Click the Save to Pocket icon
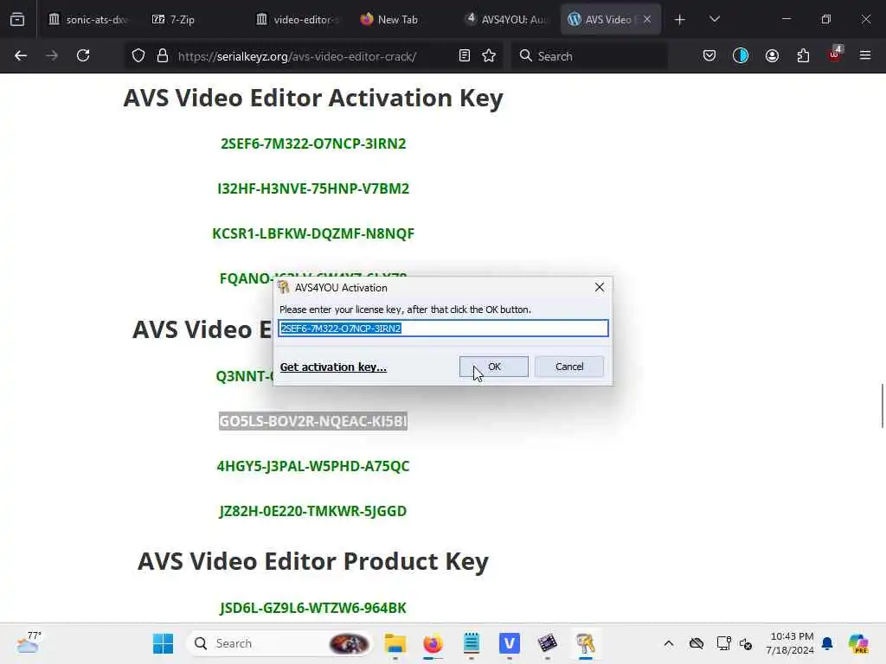The image size is (886, 664). point(709,56)
